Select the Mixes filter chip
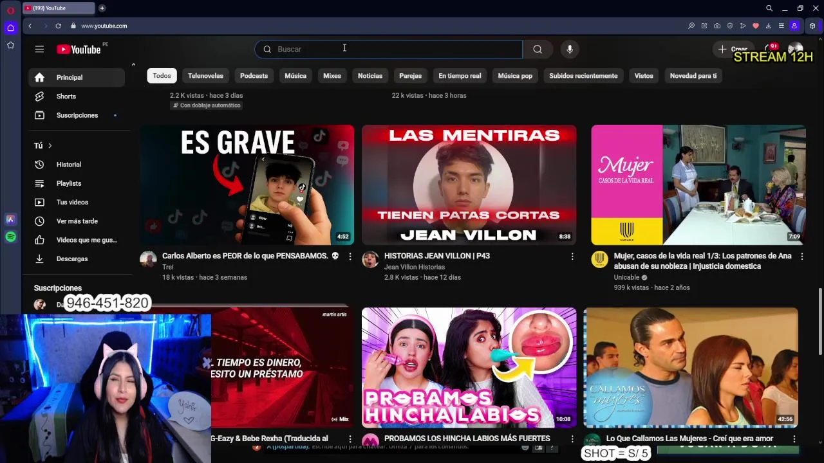This screenshot has height=463, width=824. click(x=332, y=76)
